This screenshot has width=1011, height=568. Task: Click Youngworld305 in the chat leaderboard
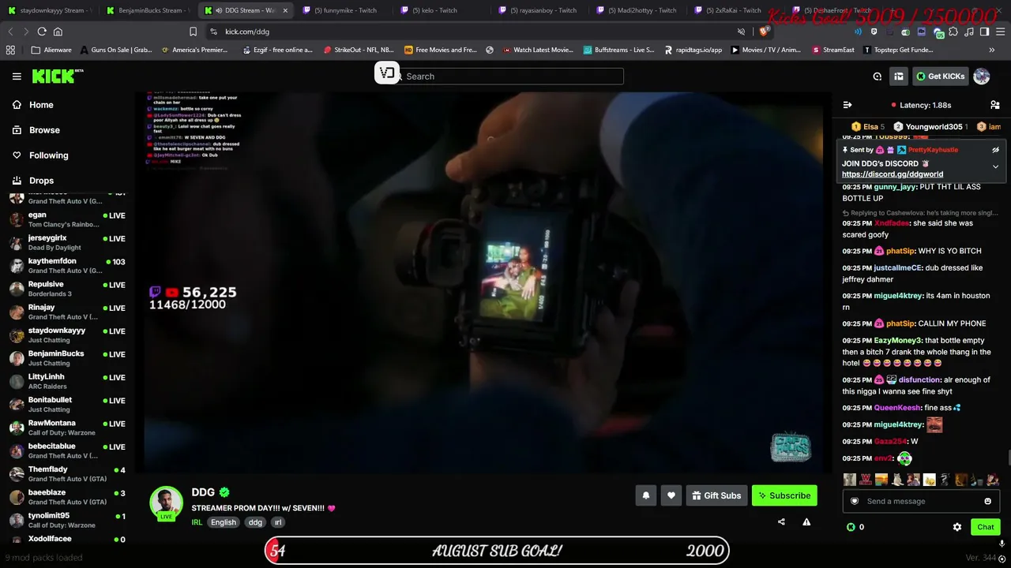point(931,126)
